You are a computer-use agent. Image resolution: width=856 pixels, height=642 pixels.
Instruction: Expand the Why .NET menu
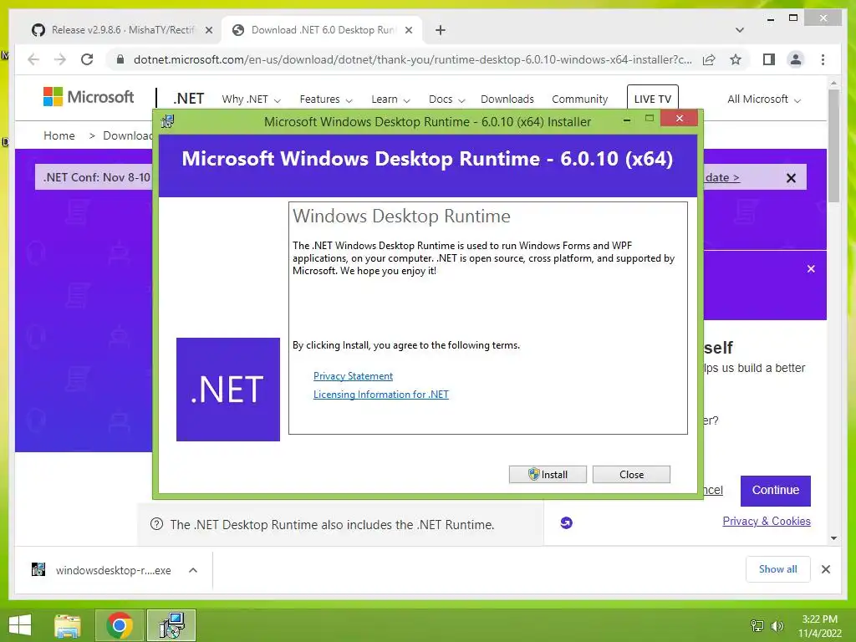click(251, 99)
